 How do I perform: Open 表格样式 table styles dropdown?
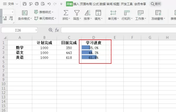(x=44, y=12)
